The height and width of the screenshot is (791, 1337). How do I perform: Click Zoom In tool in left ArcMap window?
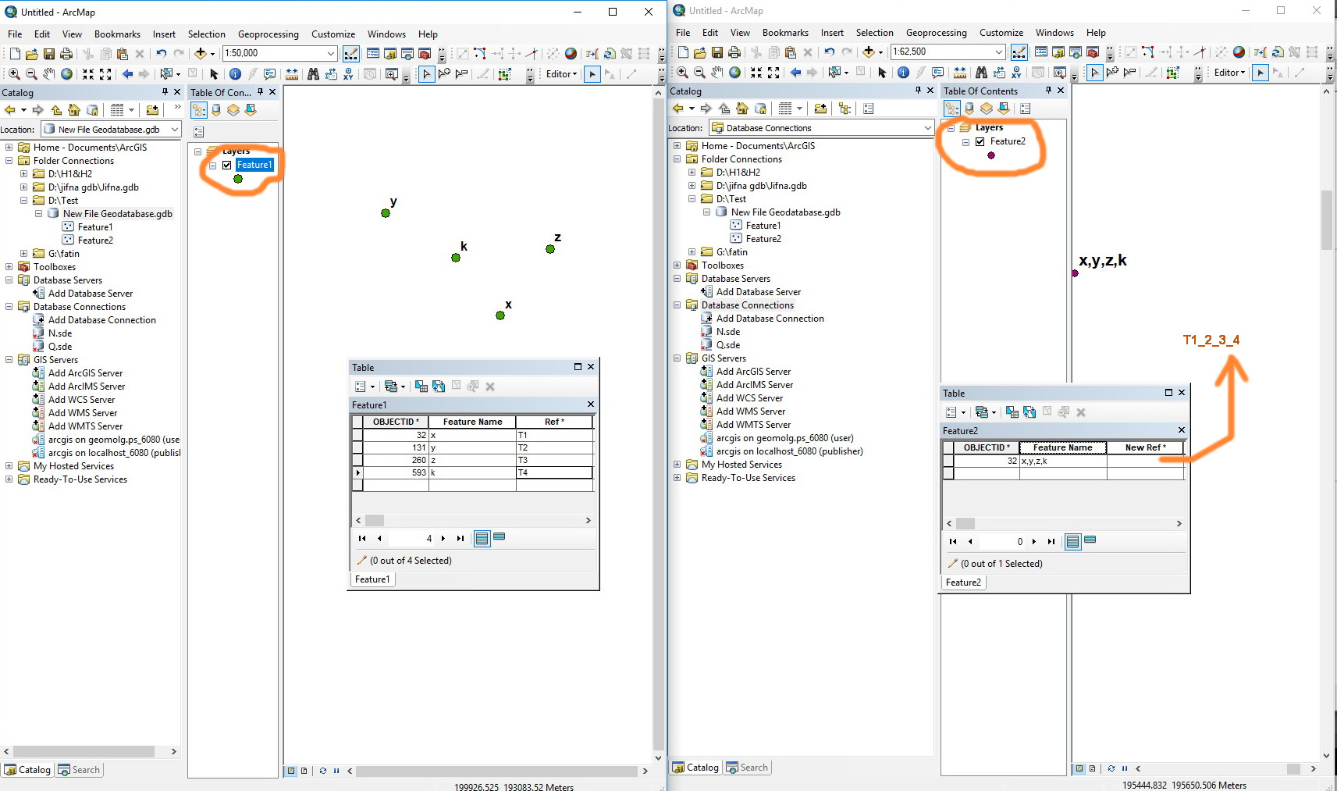[x=14, y=74]
